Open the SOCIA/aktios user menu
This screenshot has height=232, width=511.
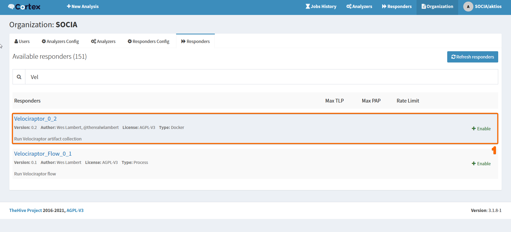point(482,7)
